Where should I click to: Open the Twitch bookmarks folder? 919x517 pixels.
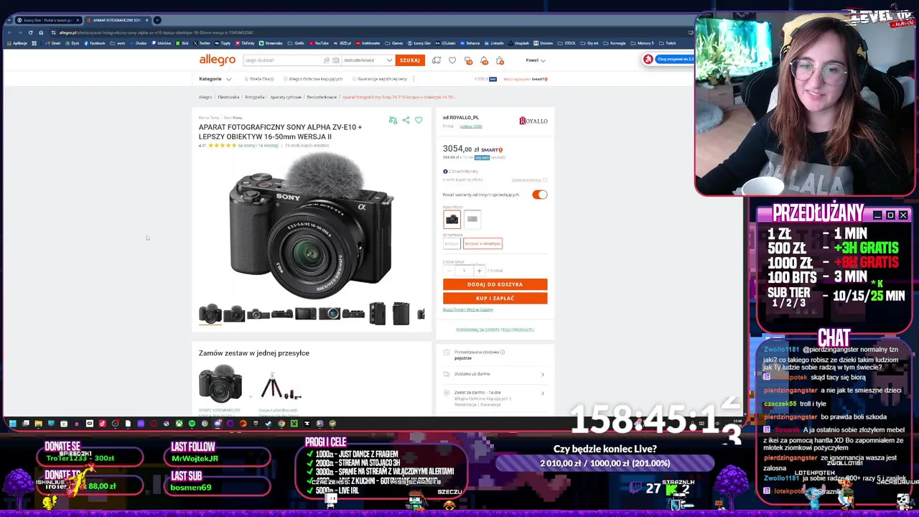668,43
